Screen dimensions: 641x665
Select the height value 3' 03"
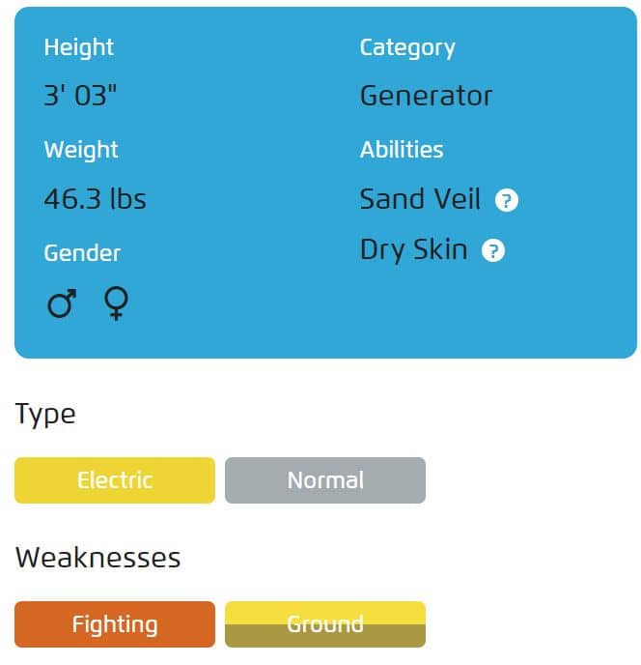pyautogui.click(x=80, y=95)
